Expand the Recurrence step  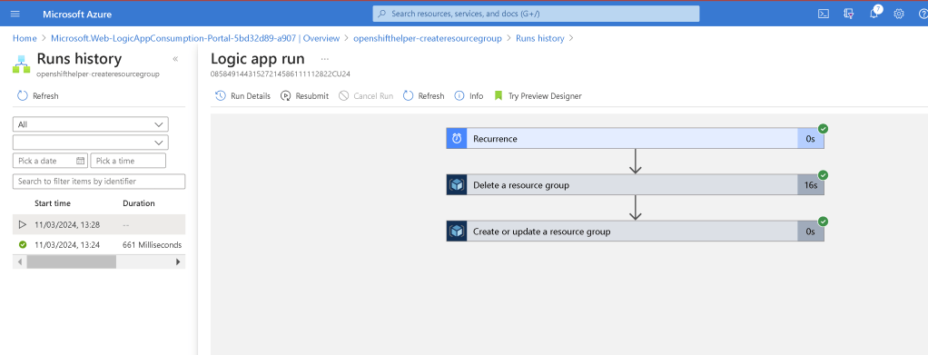pos(635,138)
